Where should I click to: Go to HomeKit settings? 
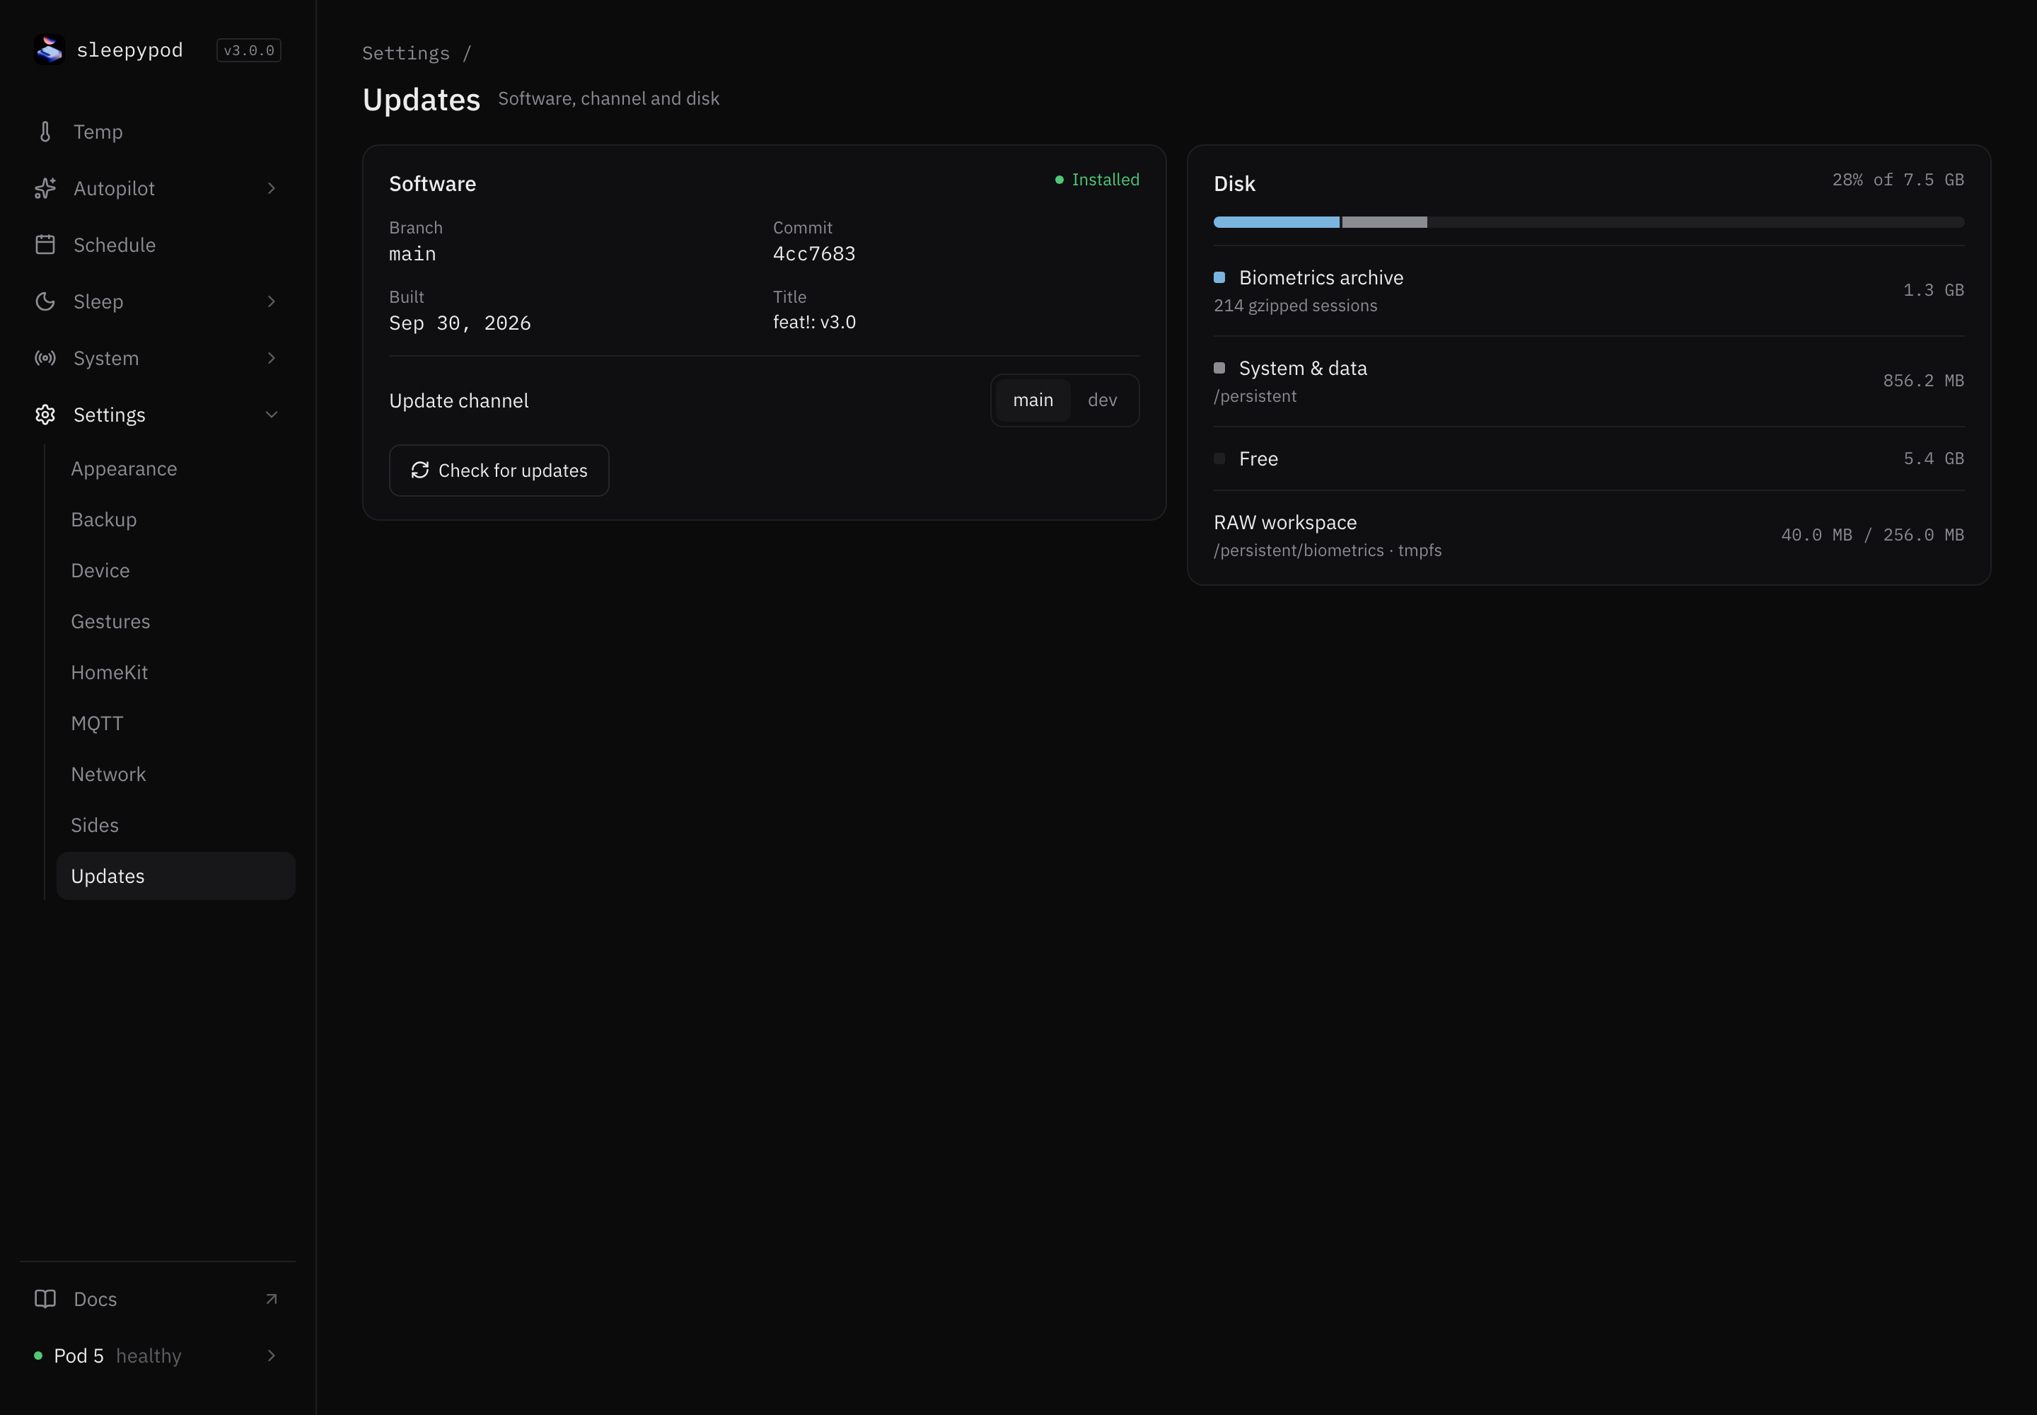point(175,673)
